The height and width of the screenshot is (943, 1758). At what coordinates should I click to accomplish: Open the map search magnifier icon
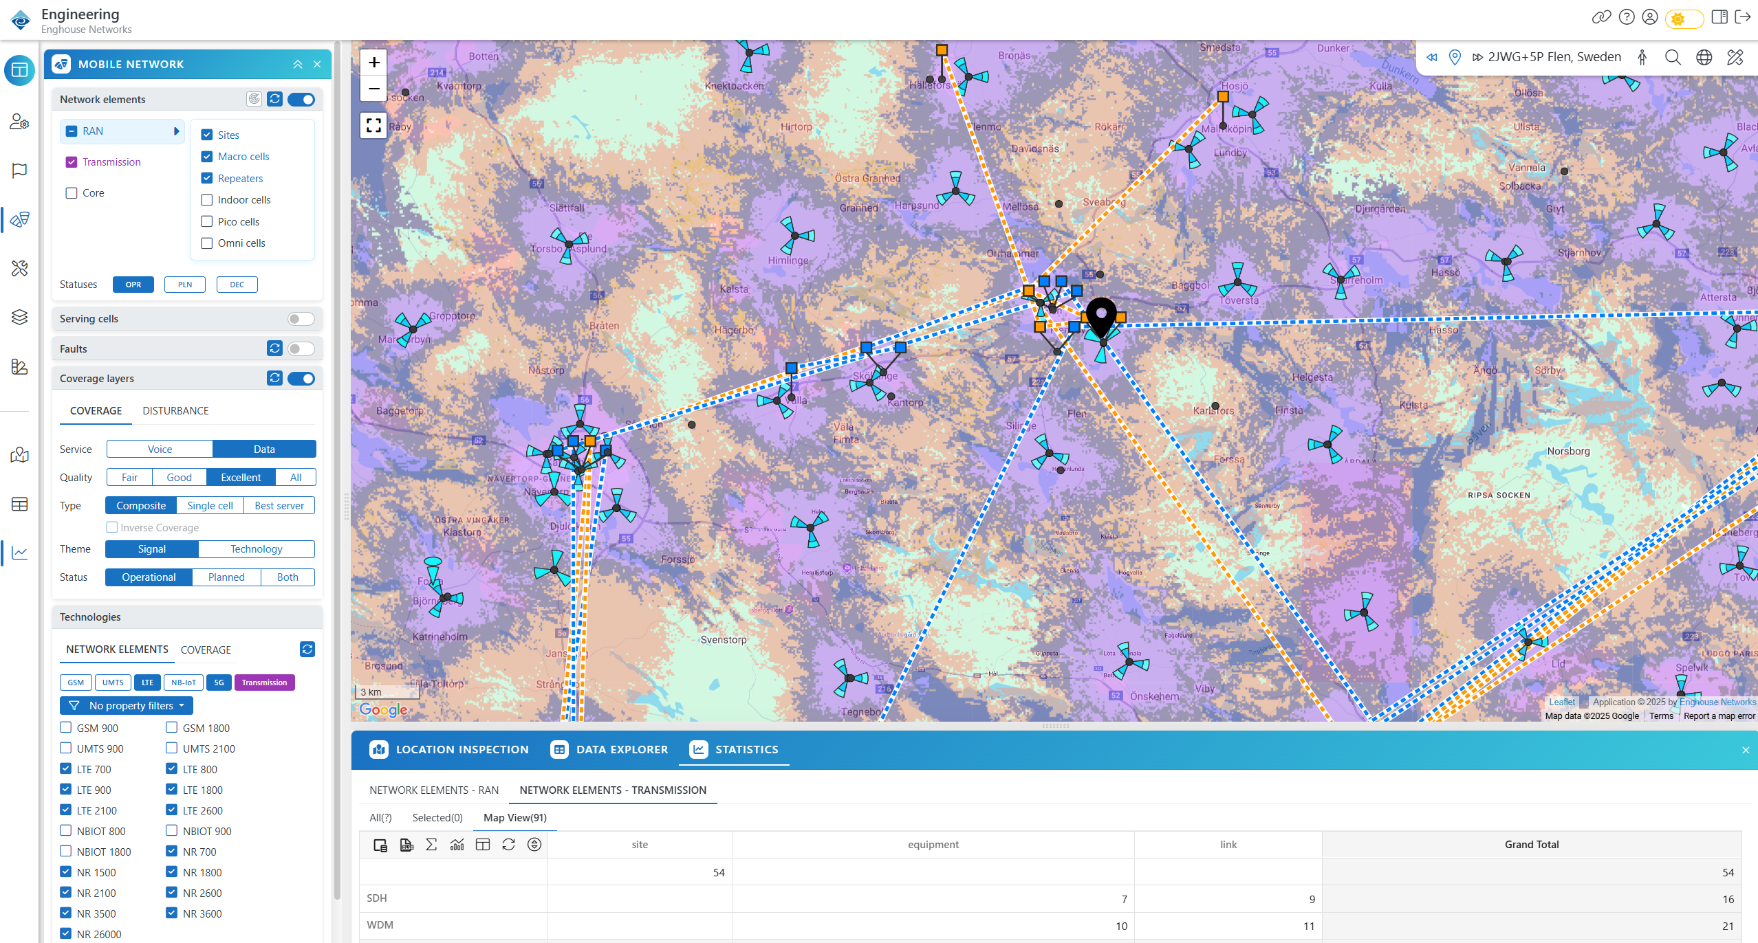tap(1673, 57)
